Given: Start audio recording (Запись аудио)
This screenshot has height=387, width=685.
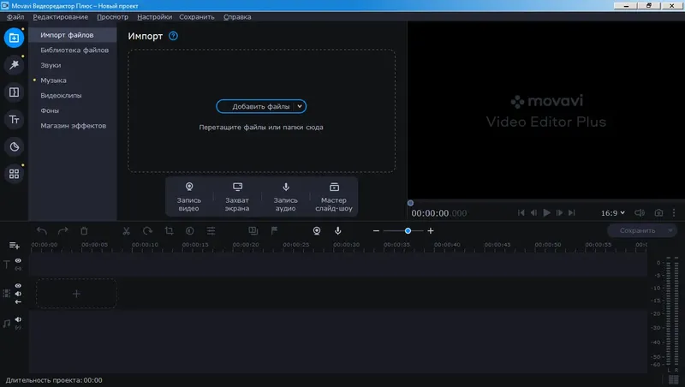Looking at the screenshot, I should pyautogui.click(x=286, y=197).
